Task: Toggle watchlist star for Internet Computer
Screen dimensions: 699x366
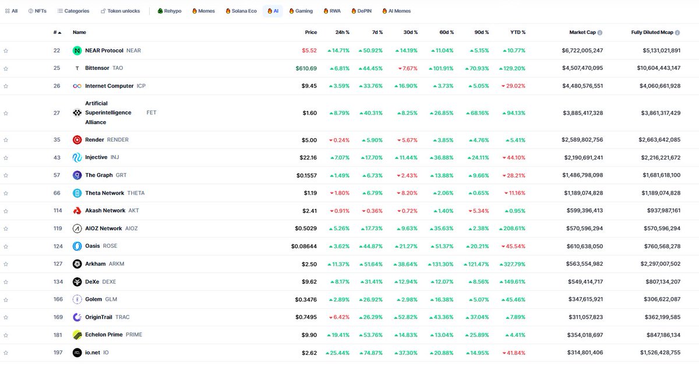Action: point(6,86)
